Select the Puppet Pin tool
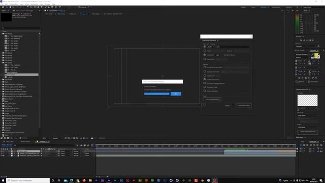 click(x=60, y=7)
